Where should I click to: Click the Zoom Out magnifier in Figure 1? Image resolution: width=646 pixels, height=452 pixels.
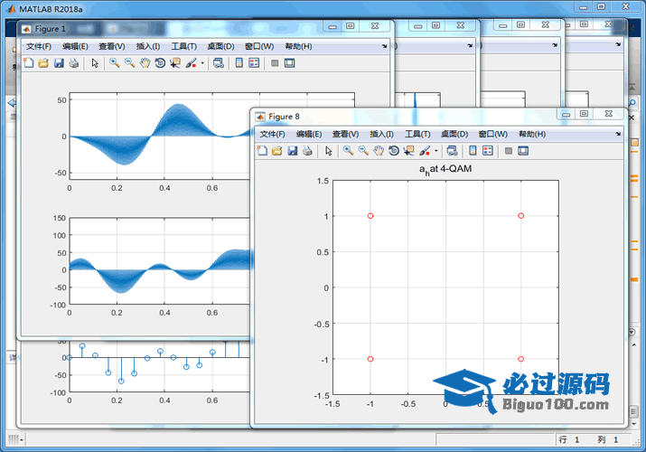(x=129, y=63)
